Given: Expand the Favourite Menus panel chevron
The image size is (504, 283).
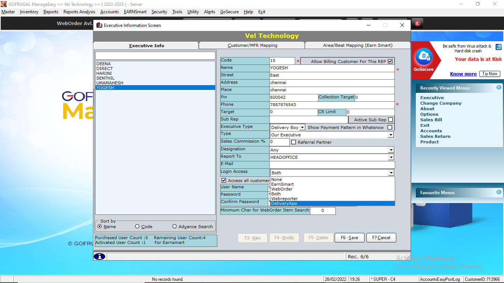Looking at the screenshot, I should pos(498,192).
